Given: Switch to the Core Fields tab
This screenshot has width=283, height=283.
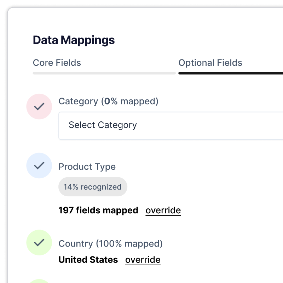Looking at the screenshot, I should tap(57, 63).
